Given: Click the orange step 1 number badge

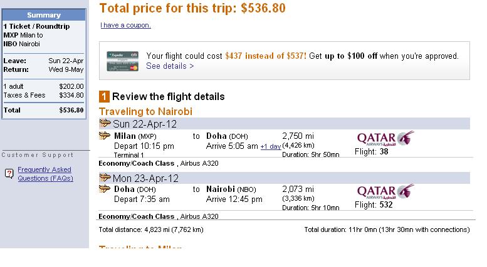Looking at the screenshot, I should (x=104, y=97).
